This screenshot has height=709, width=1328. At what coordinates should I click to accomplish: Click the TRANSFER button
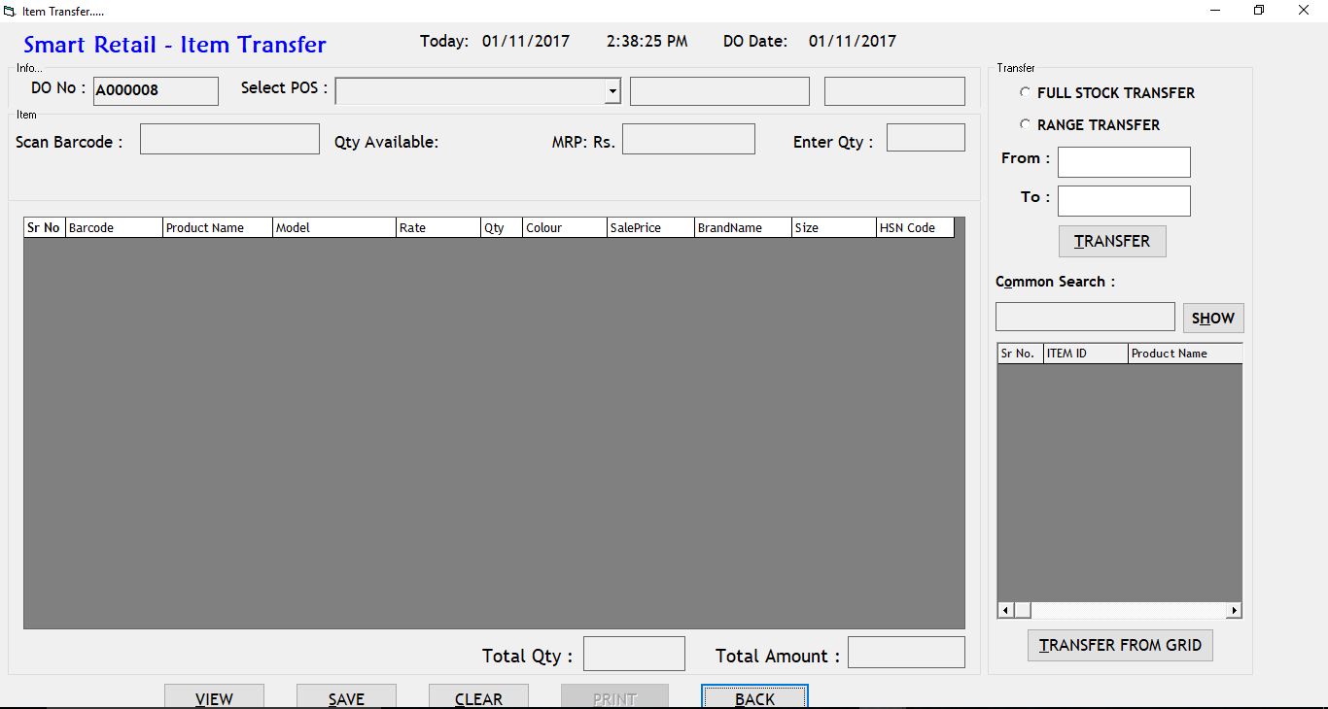(x=1112, y=241)
